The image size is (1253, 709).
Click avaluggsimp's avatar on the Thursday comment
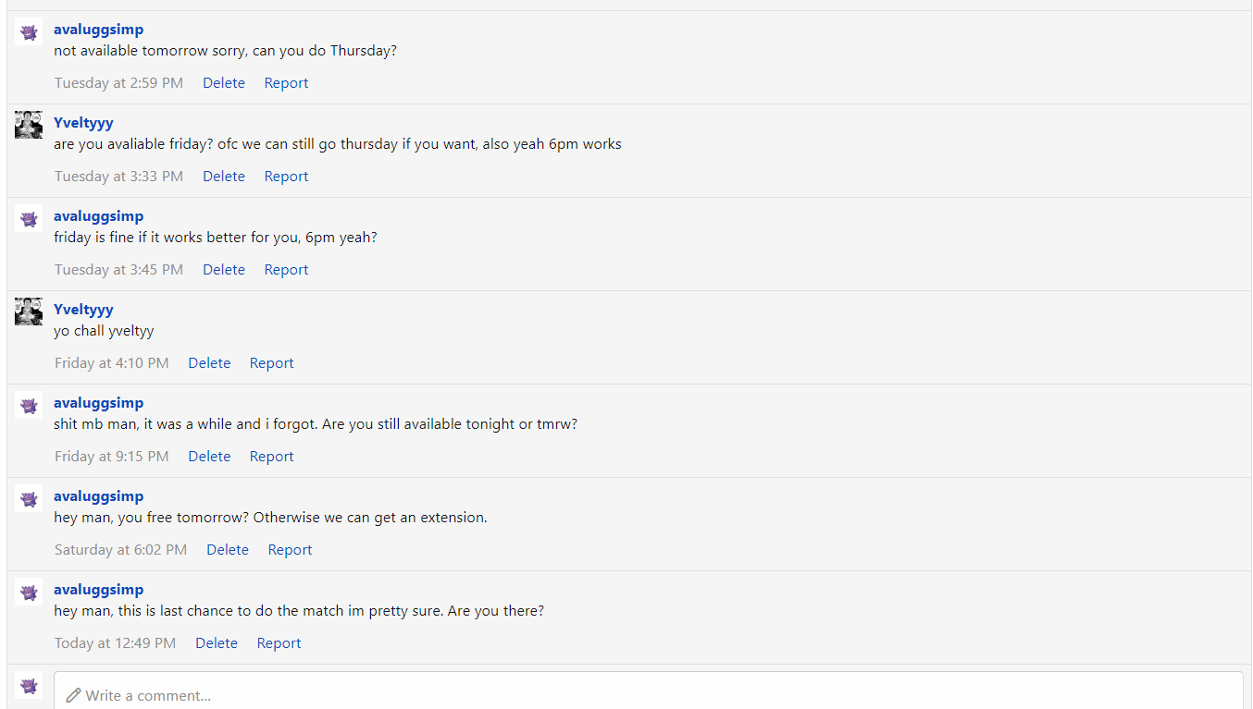pos(29,31)
